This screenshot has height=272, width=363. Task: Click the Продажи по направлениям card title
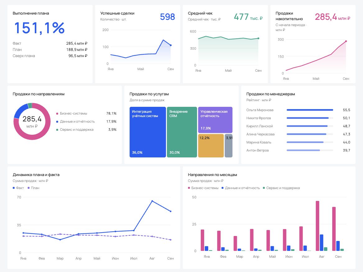(x=39, y=94)
